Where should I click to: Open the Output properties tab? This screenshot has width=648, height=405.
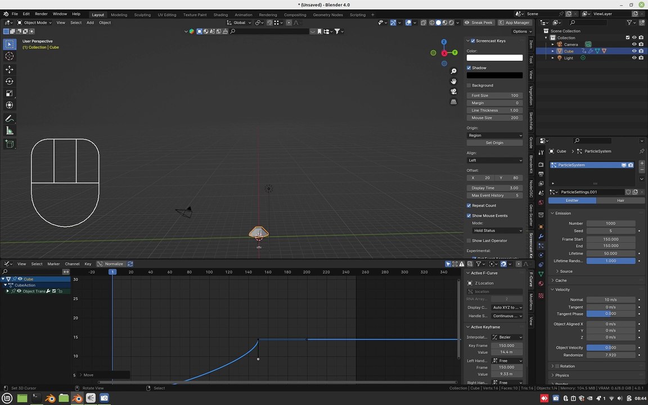point(541,174)
